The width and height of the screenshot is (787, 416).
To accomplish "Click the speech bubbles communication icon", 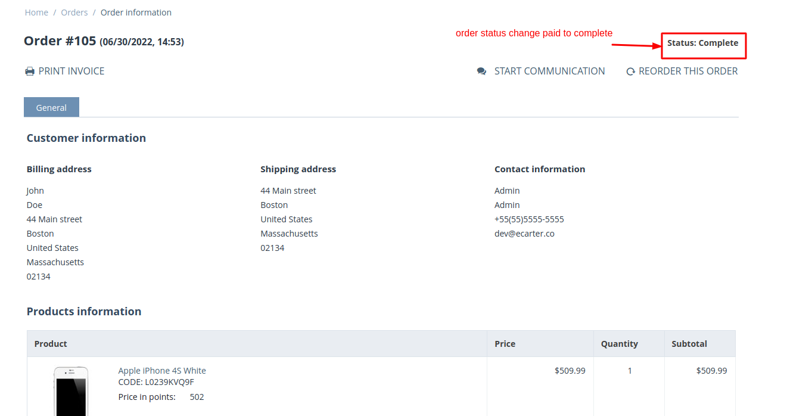I will point(481,72).
